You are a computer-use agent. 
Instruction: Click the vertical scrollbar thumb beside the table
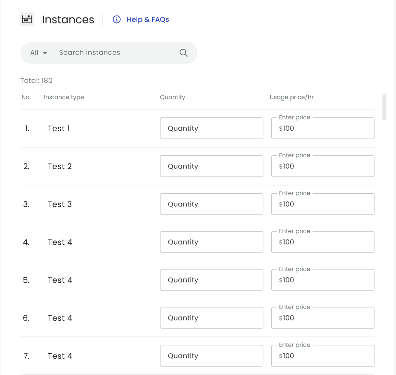point(384,107)
